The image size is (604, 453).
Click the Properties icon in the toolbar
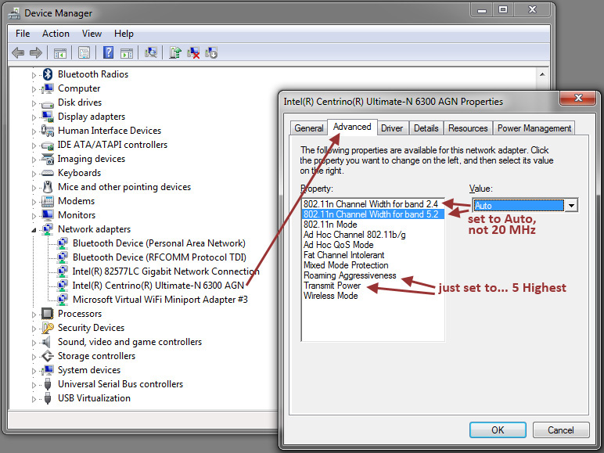(84, 52)
